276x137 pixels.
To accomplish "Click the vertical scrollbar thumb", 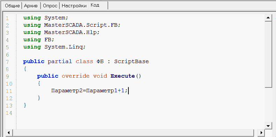I will 268,54.
